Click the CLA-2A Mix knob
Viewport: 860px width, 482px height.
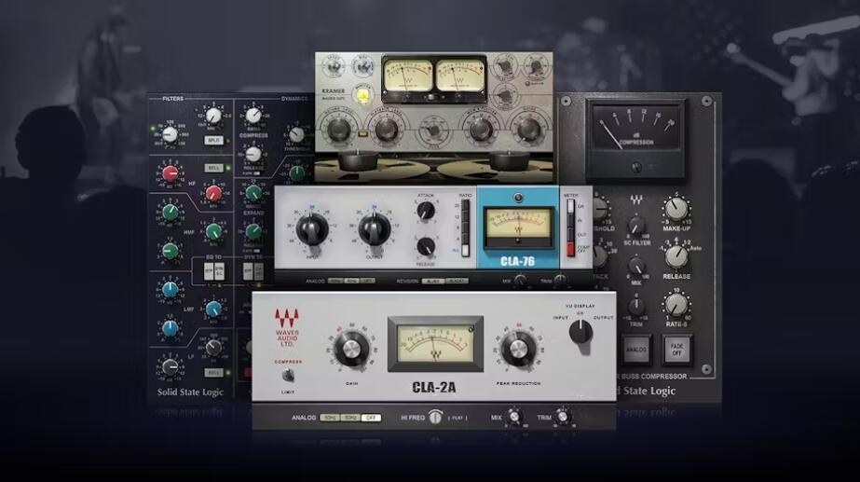tap(514, 417)
